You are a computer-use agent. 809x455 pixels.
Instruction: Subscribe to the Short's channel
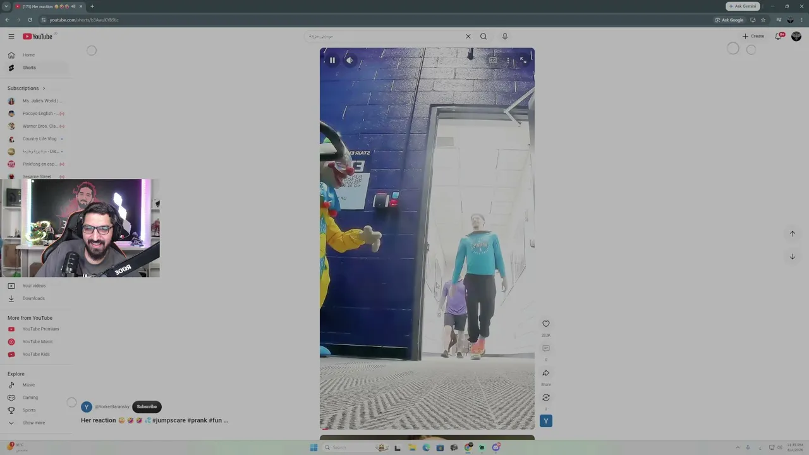tap(147, 407)
